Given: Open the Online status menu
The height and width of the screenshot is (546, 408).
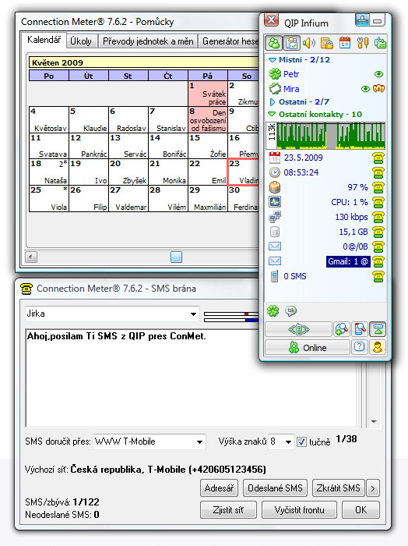Looking at the screenshot, I should [308, 347].
